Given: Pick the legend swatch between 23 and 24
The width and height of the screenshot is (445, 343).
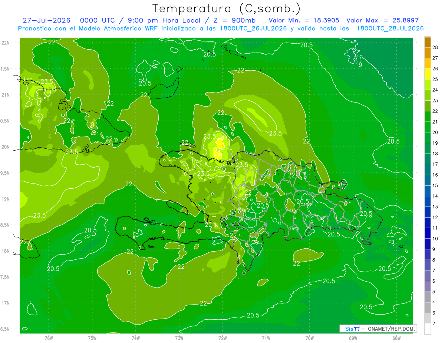Looking at the screenshot, I should pos(428,95).
